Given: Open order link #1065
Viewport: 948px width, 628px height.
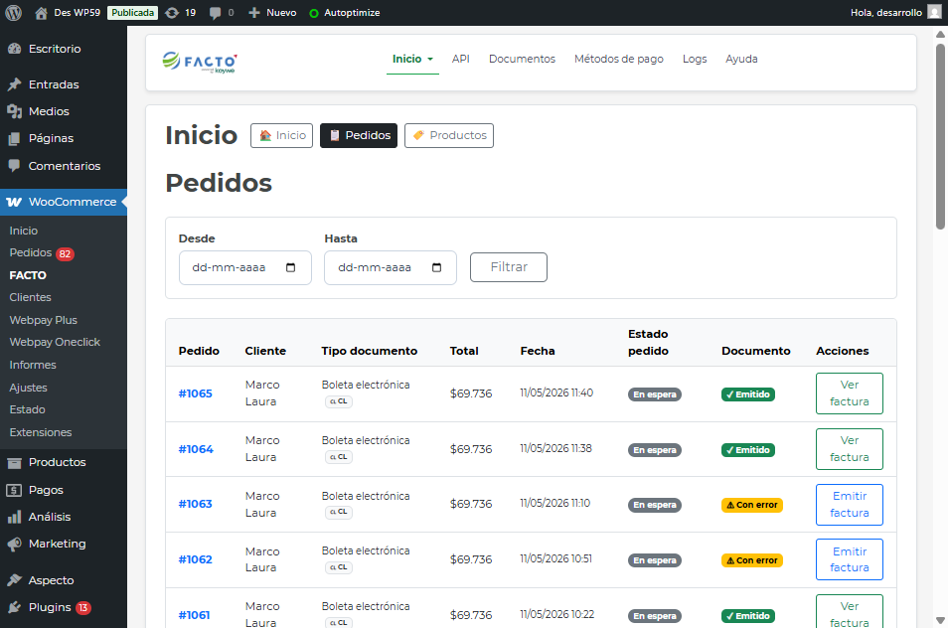Looking at the screenshot, I should pos(196,393).
